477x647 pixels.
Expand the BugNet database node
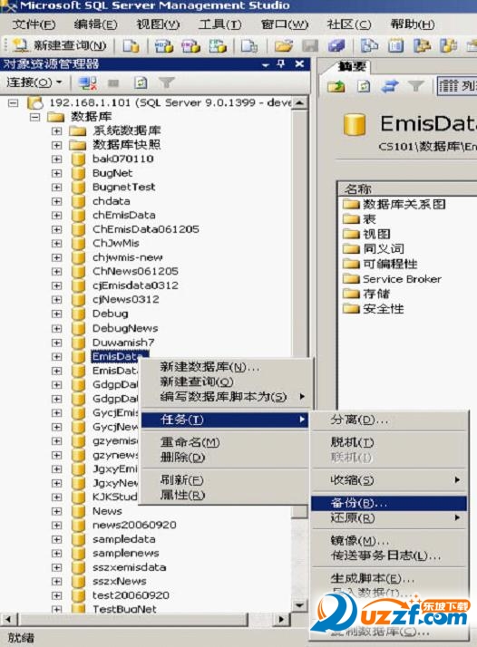pyautogui.click(x=56, y=173)
